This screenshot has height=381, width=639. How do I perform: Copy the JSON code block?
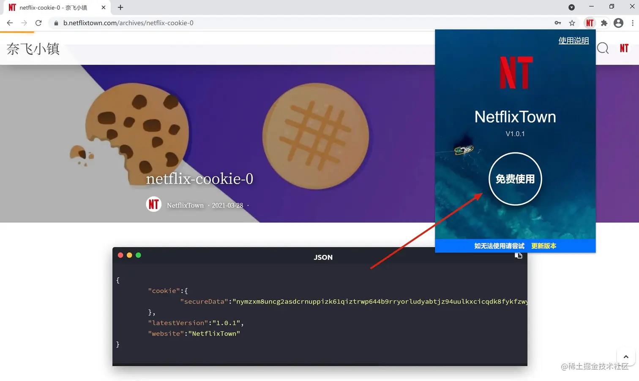[x=518, y=256]
